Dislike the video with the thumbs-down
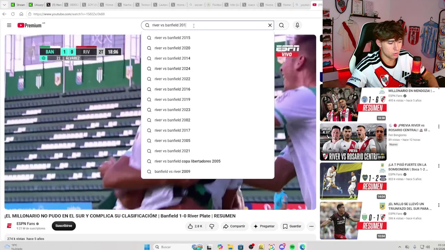 212,226
